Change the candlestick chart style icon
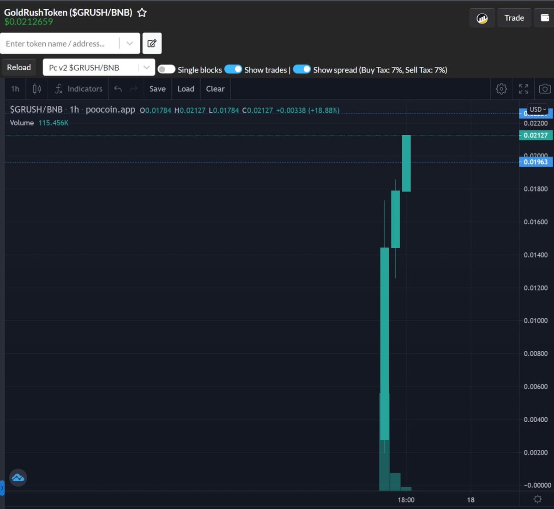 pyautogui.click(x=37, y=89)
